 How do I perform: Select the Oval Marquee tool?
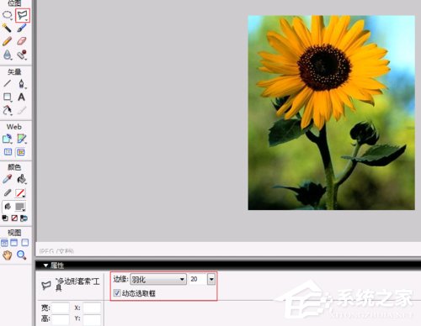[x=8, y=15]
